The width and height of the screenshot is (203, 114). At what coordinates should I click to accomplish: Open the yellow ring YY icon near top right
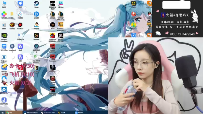[x=133, y=3]
